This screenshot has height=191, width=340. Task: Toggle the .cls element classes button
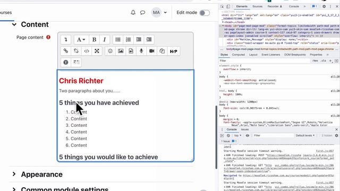(x=324, y=61)
